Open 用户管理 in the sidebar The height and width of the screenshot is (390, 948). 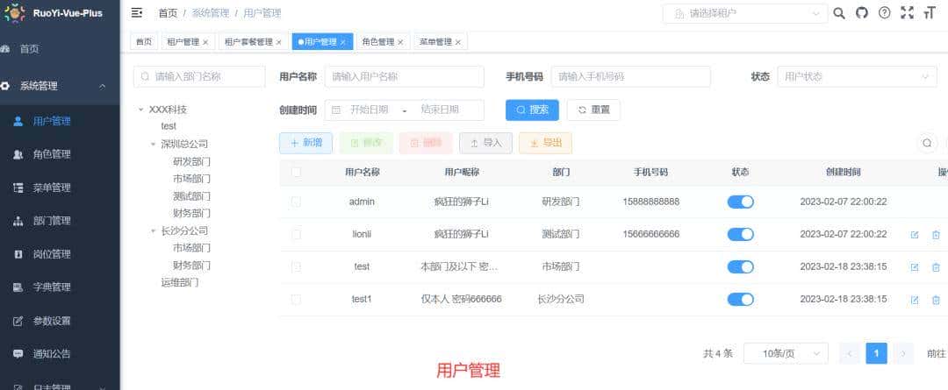pyautogui.click(x=60, y=121)
